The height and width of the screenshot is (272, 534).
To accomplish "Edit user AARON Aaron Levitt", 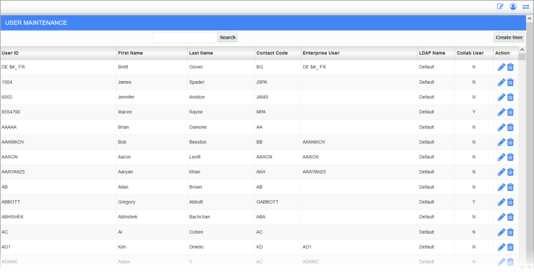I will coord(501,157).
